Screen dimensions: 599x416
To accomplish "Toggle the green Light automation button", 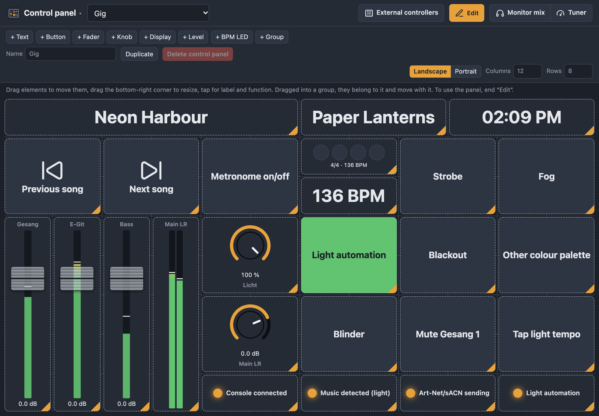I will [349, 255].
